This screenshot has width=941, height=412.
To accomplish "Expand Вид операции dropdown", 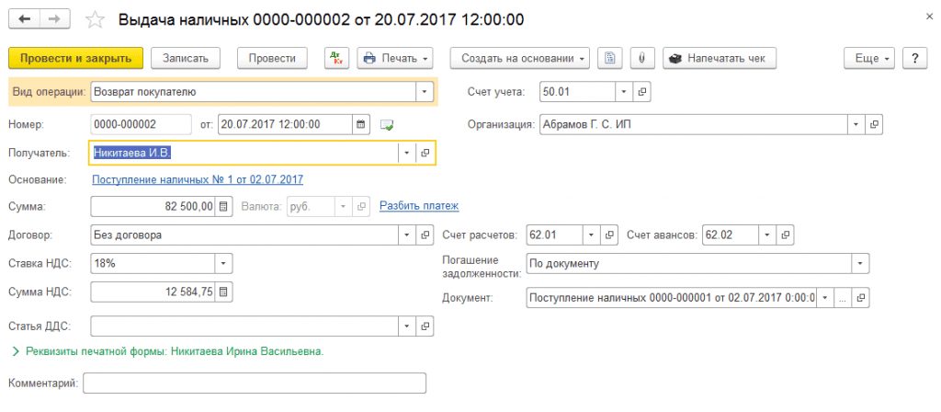I will click(x=425, y=92).
